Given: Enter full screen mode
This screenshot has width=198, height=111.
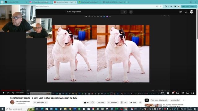Looking at the screenshot, I should 192,93.
